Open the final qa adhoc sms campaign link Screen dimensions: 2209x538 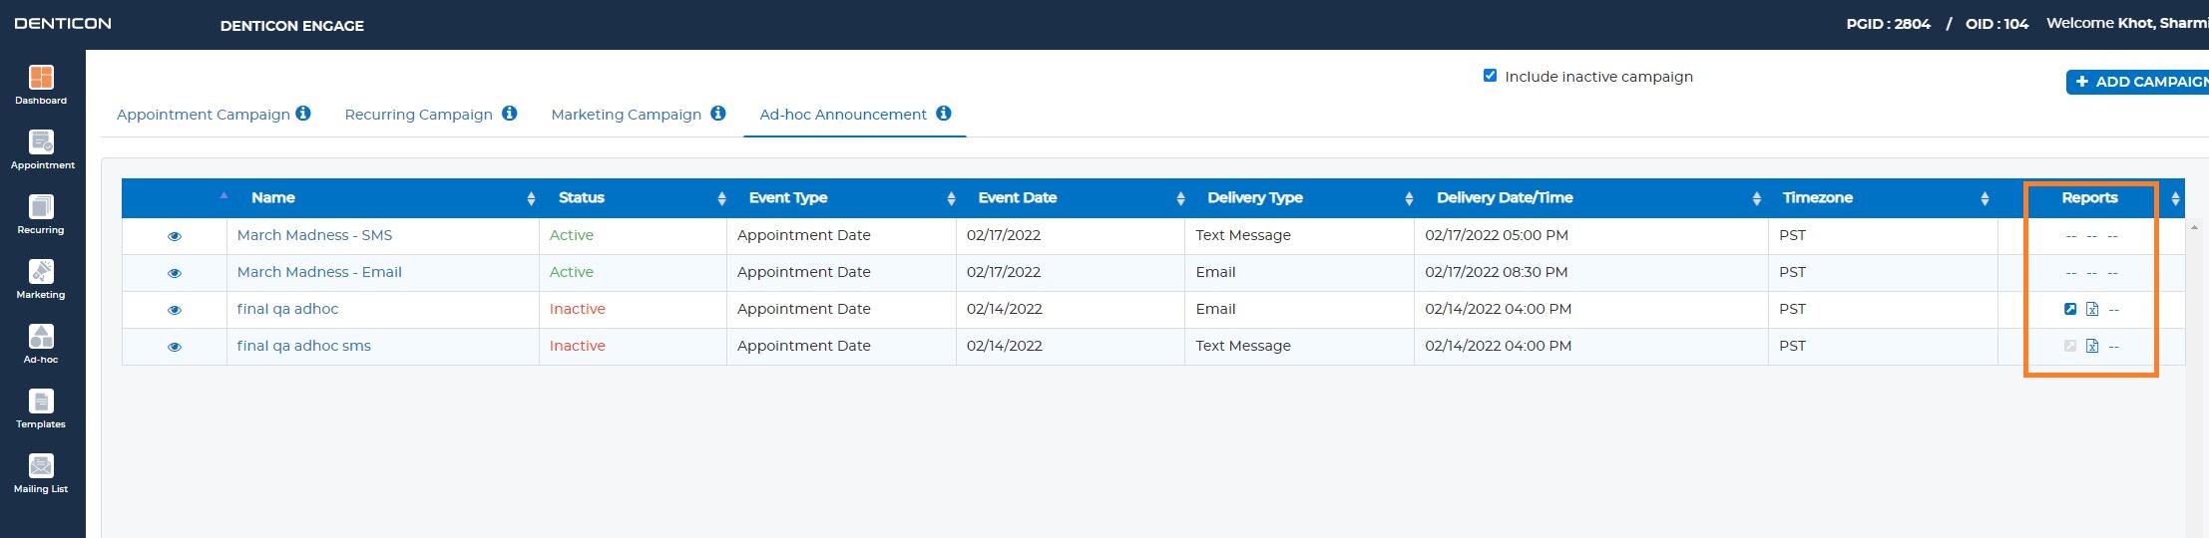coord(303,346)
